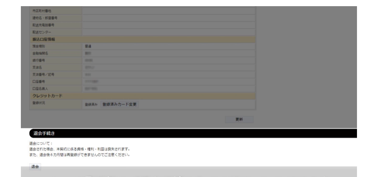
Task: Click the blurred 金融機関名 value
Action: point(88,53)
